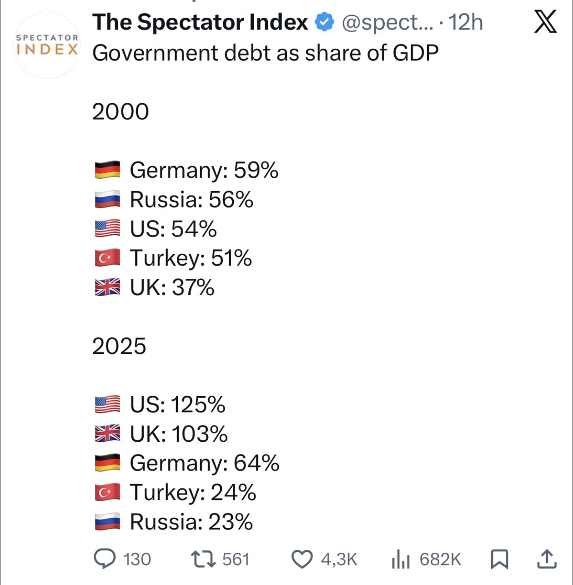Image resolution: width=573 pixels, height=585 pixels.
Task: Click the blue verified checkmark badge
Action: point(325,22)
